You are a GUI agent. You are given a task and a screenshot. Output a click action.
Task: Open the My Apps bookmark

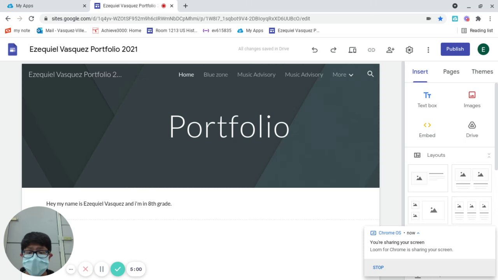250,30
